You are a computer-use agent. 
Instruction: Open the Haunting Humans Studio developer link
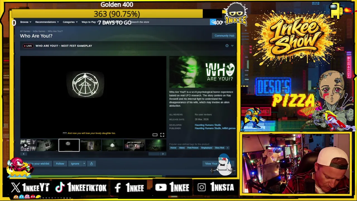tap(208, 125)
